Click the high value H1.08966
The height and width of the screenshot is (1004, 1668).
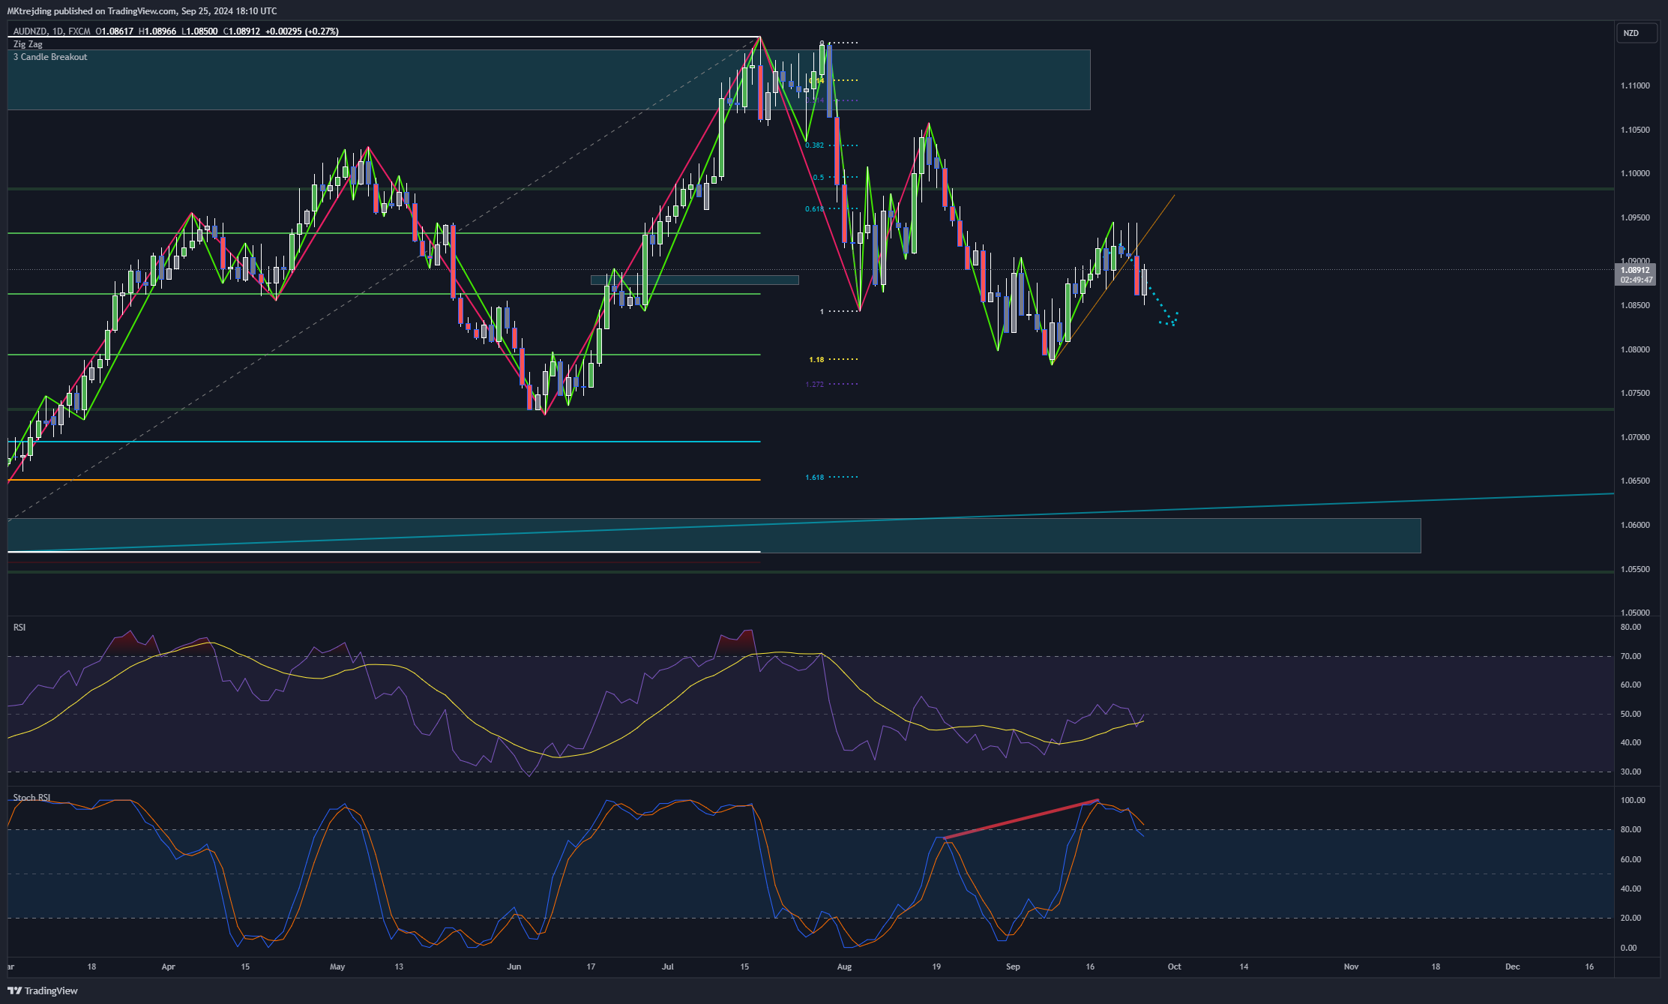[157, 31]
